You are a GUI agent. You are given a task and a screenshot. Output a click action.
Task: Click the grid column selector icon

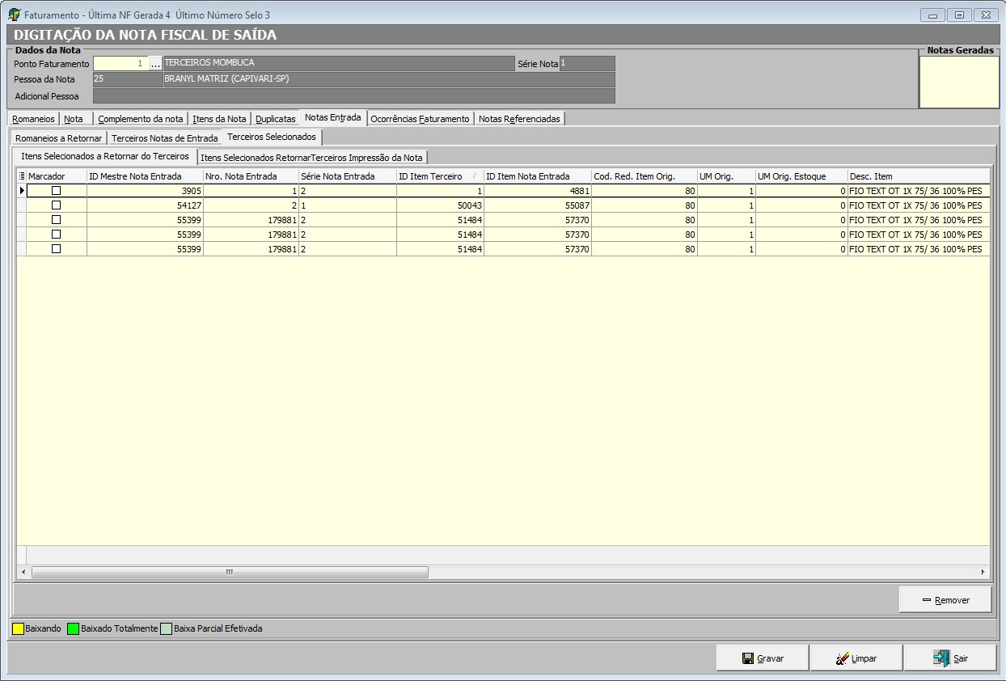point(22,176)
